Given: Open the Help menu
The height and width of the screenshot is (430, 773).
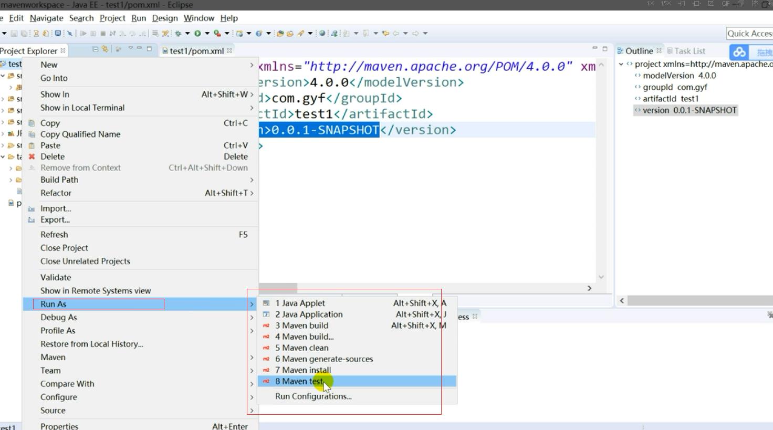Looking at the screenshot, I should click(229, 18).
